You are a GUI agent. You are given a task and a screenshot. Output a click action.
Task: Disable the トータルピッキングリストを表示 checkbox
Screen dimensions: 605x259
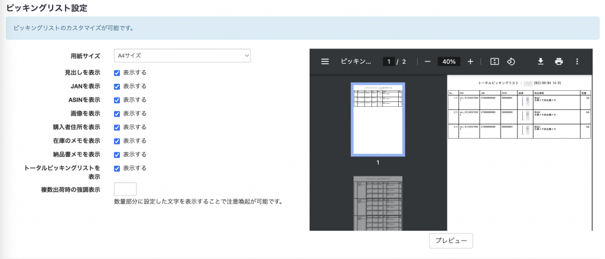(117, 168)
